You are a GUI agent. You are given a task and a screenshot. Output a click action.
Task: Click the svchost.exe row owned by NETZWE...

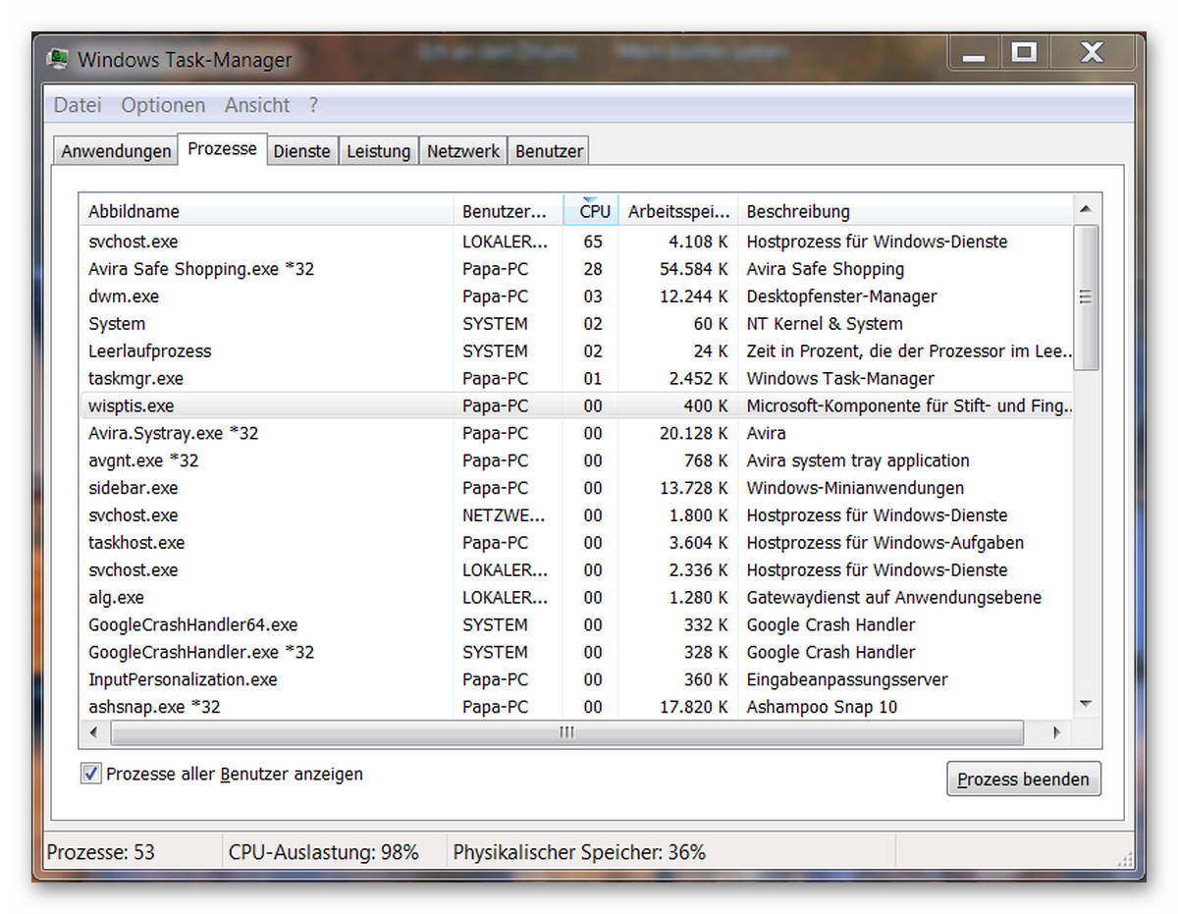(x=577, y=515)
